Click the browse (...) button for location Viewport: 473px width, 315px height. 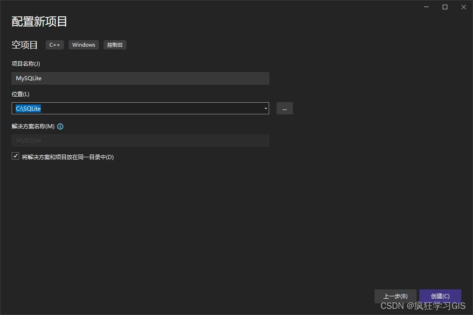285,108
